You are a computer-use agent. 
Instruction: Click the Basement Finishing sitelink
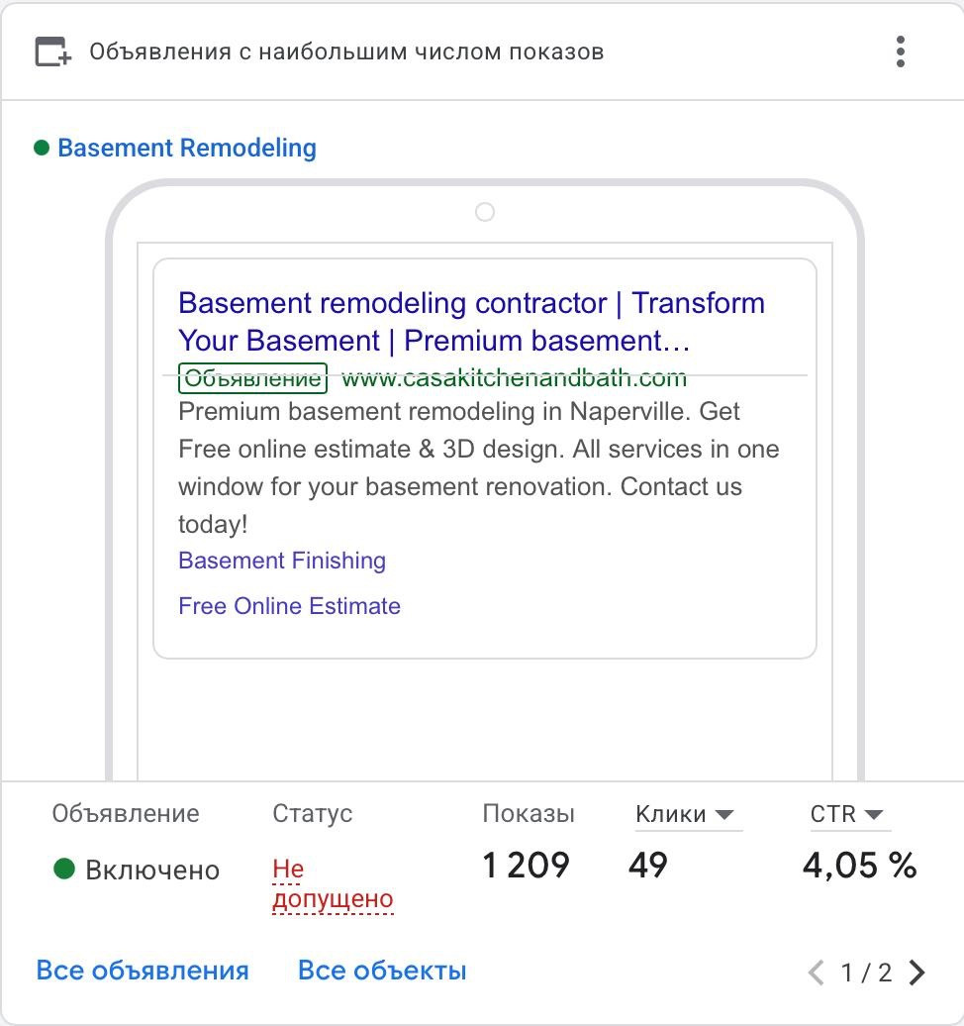click(x=282, y=561)
